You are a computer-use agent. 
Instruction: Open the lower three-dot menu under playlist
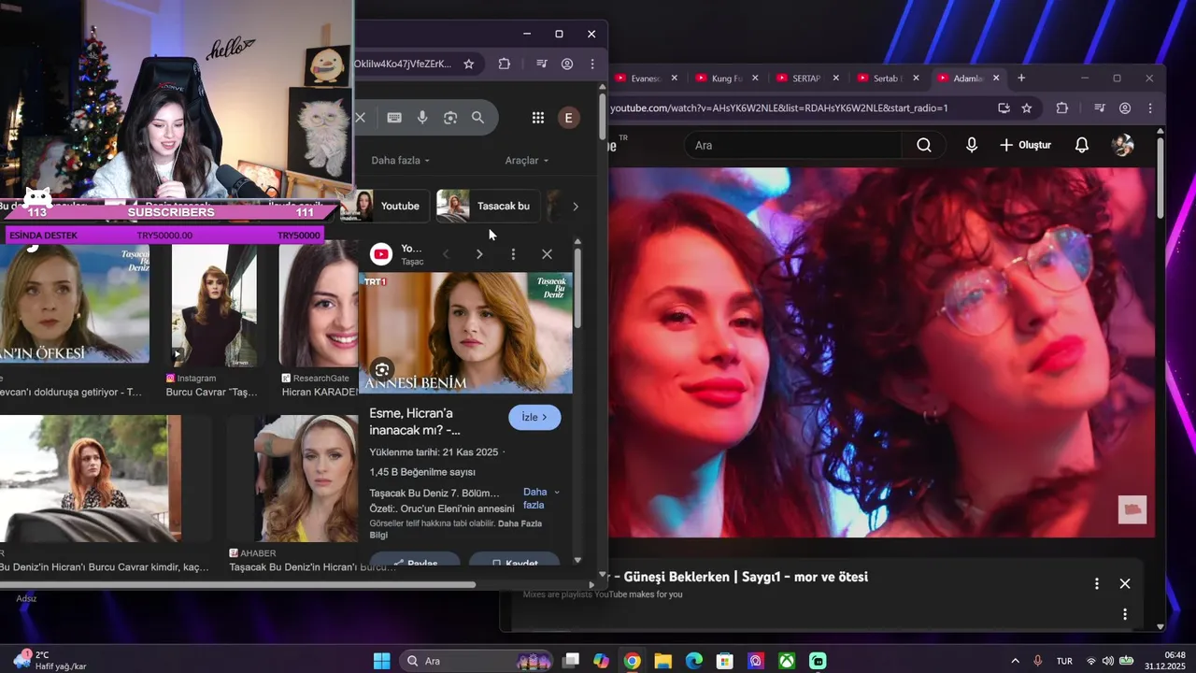pyautogui.click(x=1125, y=614)
